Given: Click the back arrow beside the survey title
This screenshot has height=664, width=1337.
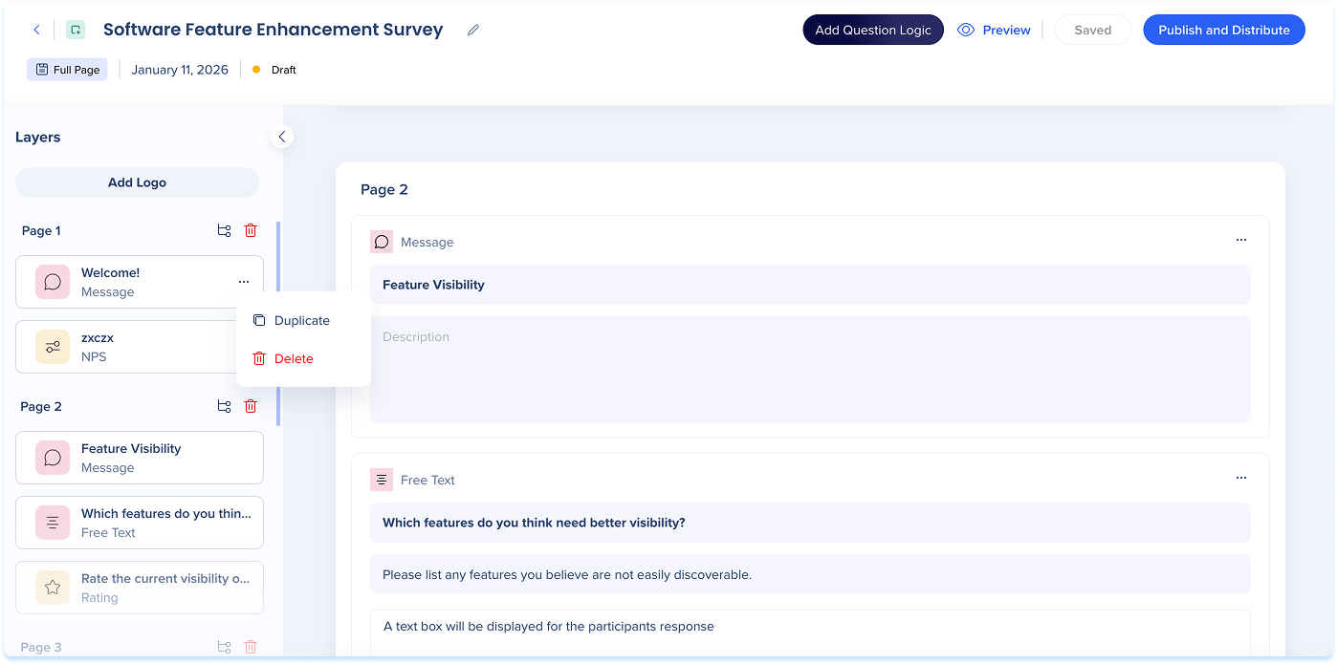Looking at the screenshot, I should coord(37,30).
